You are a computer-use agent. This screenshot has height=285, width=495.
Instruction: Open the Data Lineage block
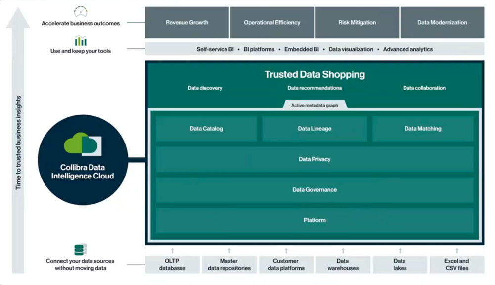315,129
